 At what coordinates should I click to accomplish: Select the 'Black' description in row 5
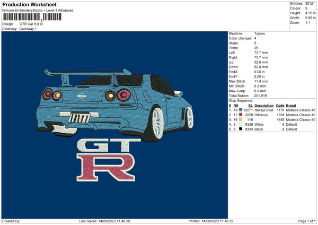click(x=259, y=129)
